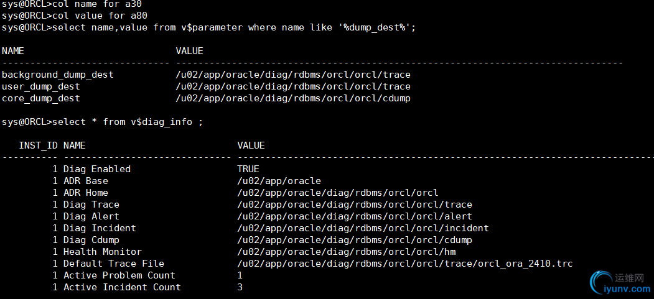Click the ADR Home row label
The height and width of the screenshot is (299, 654).
tap(86, 193)
